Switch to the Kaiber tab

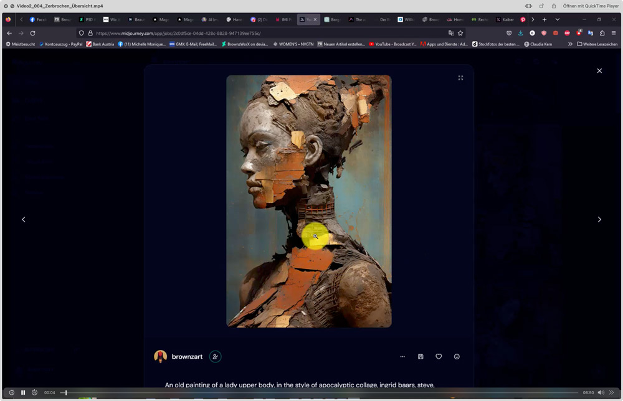(x=505, y=19)
